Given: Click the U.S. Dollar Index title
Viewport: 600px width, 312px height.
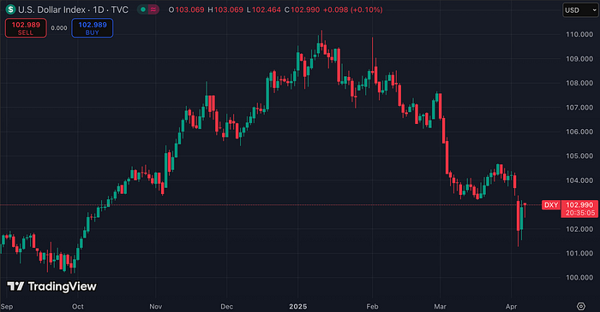Looking at the screenshot, I should pyautogui.click(x=51, y=9).
